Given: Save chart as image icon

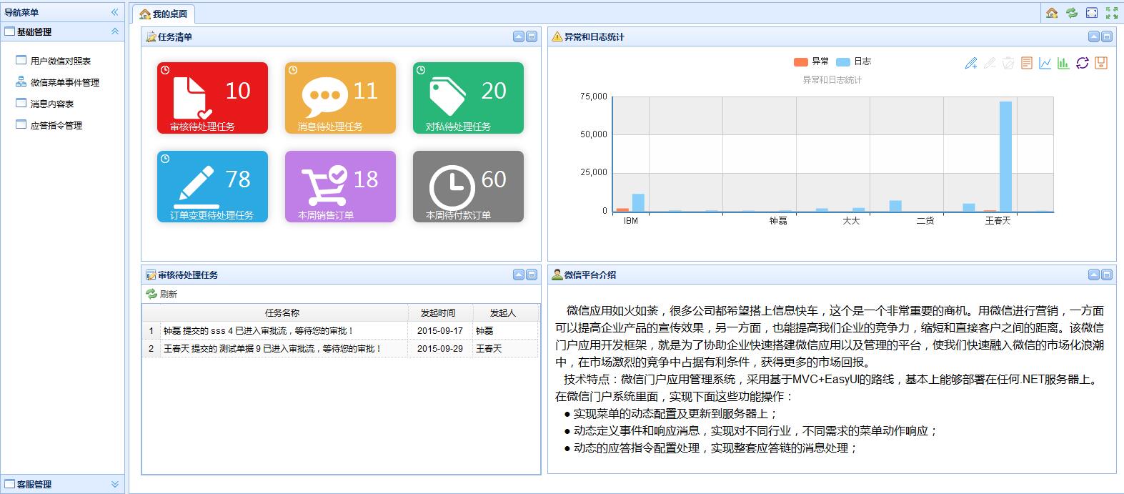Looking at the screenshot, I should (x=1101, y=63).
